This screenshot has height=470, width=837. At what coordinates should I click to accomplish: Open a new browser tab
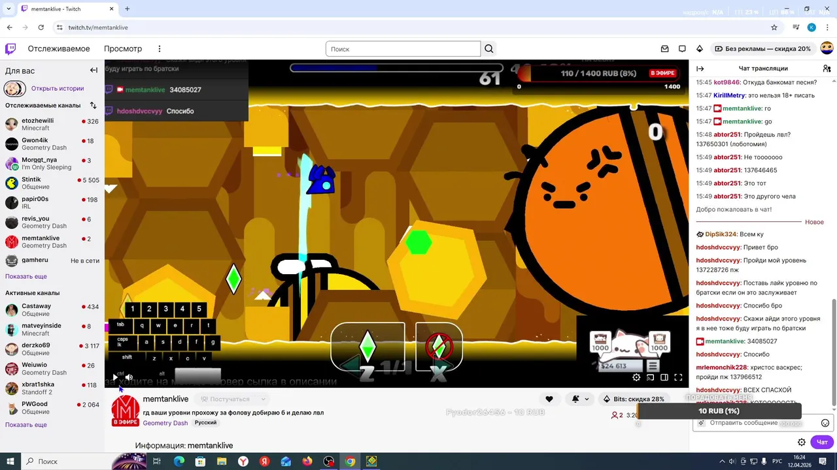tap(127, 9)
